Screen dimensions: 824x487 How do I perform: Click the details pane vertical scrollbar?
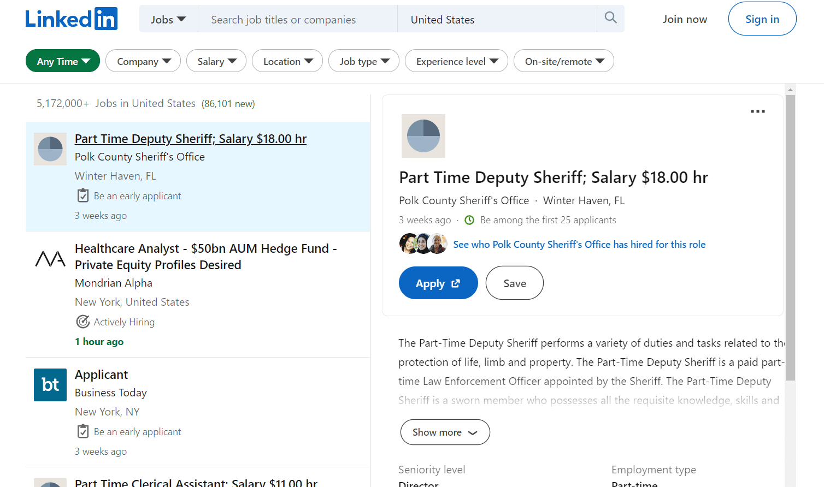coord(790,237)
